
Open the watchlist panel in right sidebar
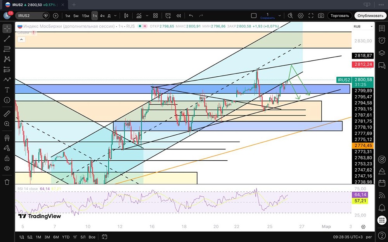382,28
